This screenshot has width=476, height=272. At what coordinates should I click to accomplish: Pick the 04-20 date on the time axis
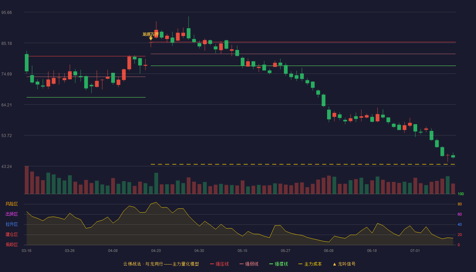[x=156, y=251]
